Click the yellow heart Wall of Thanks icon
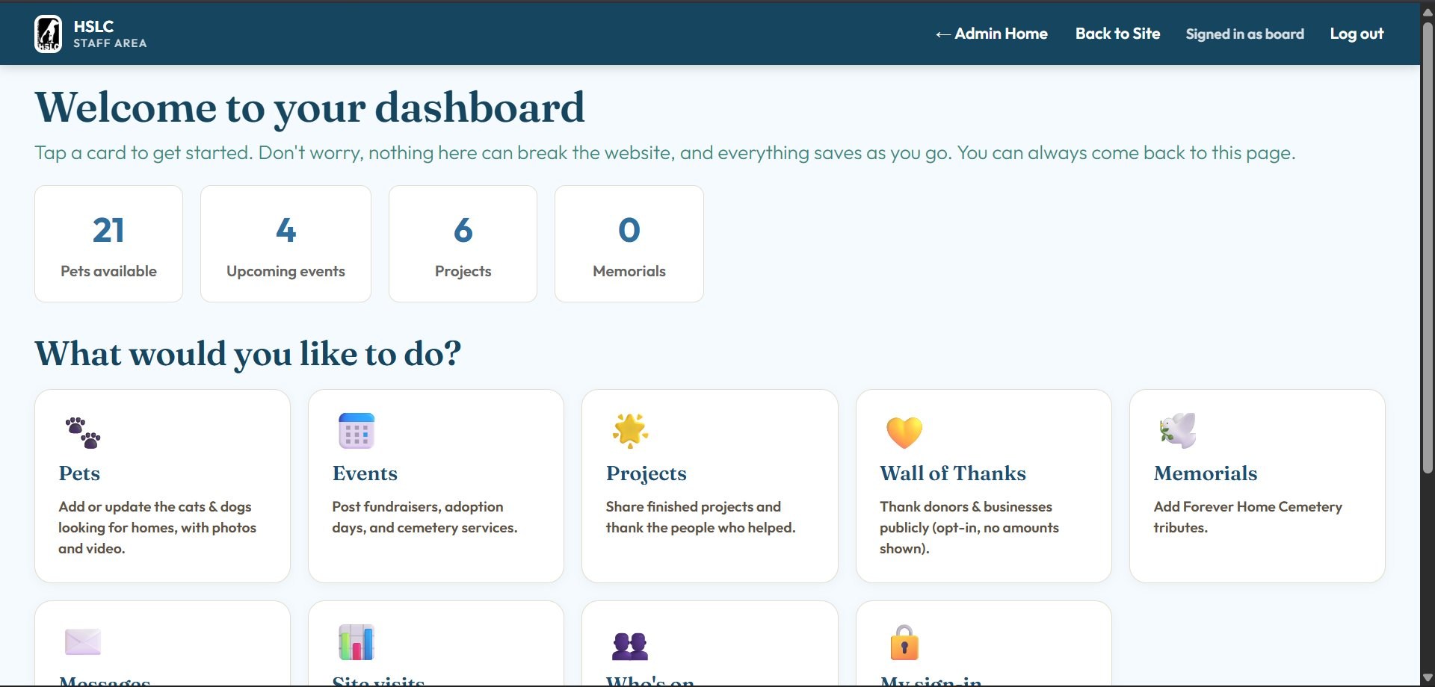 [x=904, y=432]
